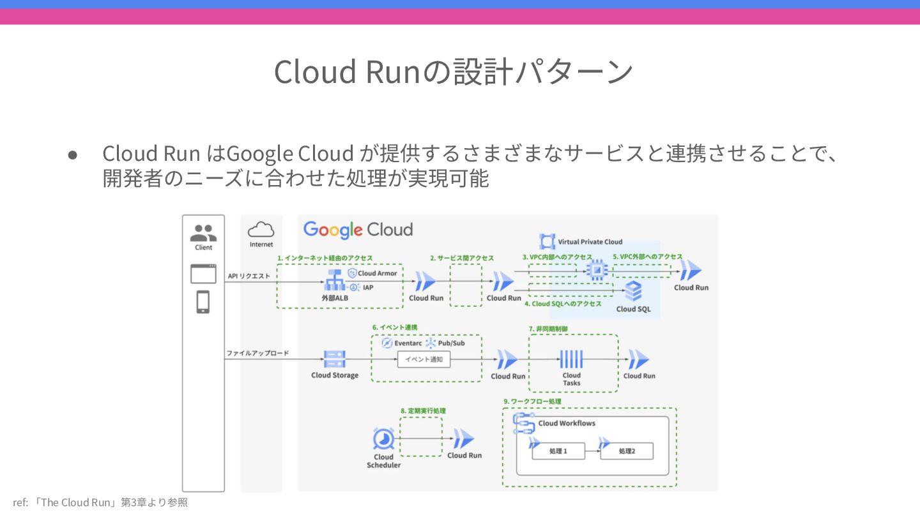Click the label 5. VPC外部へのアクセス
Screen dimensions: 920x517
click(x=647, y=257)
